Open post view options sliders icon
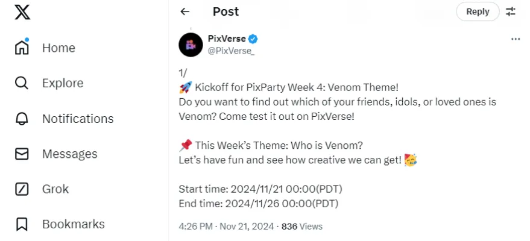530x241 pixels. click(x=511, y=11)
